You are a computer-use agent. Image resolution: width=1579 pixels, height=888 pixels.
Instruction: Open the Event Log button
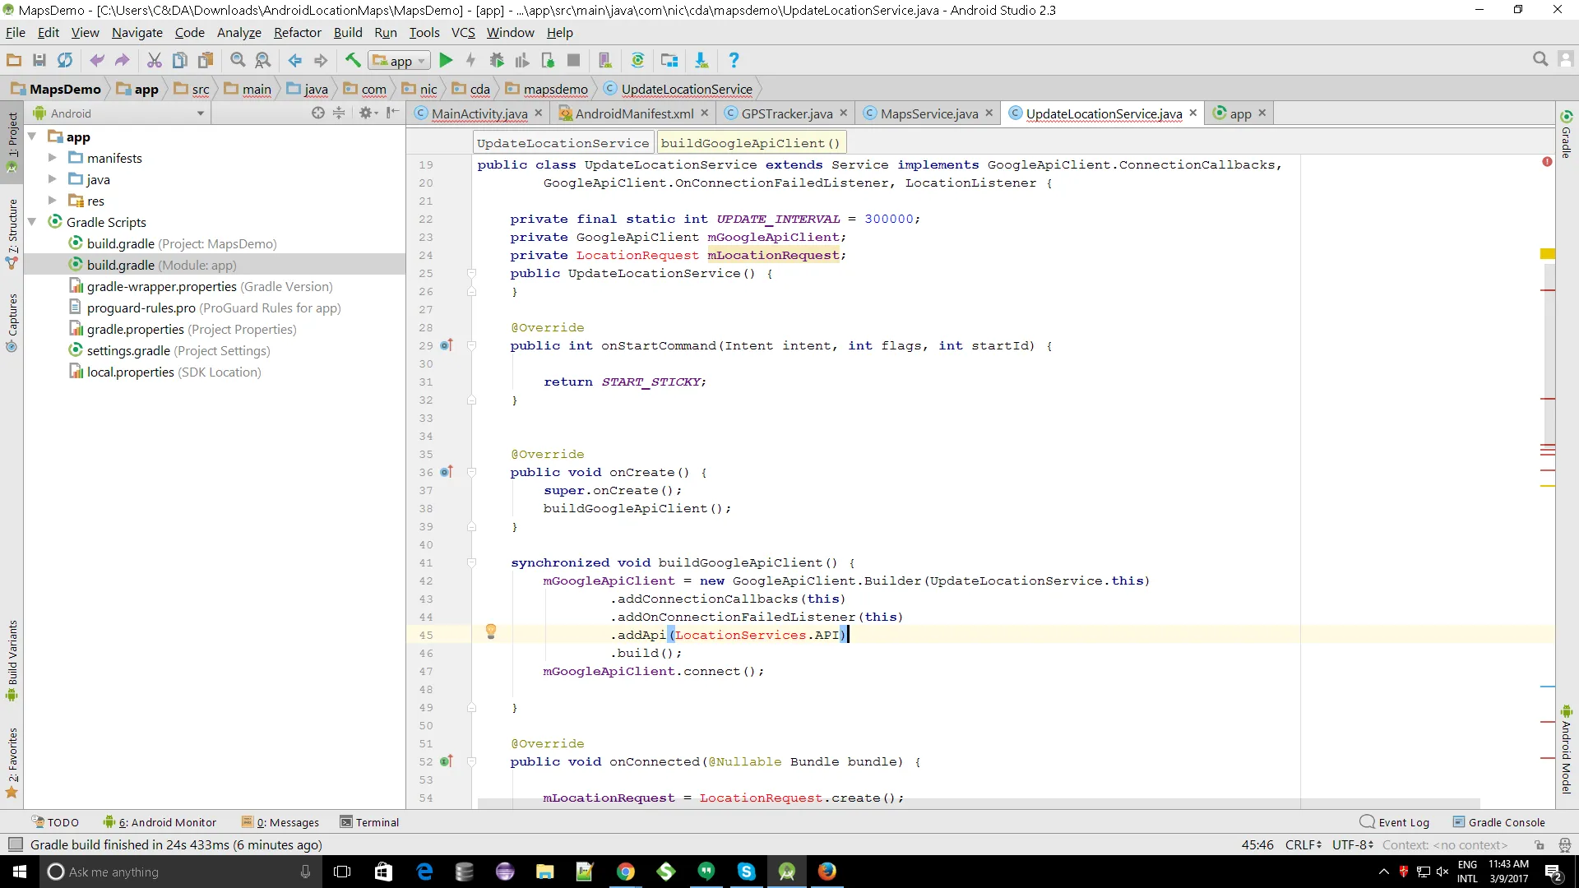pyautogui.click(x=1396, y=822)
